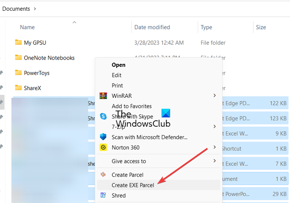Click the 7 KB size cell
The width and height of the screenshot is (290, 203).
[281, 164]
